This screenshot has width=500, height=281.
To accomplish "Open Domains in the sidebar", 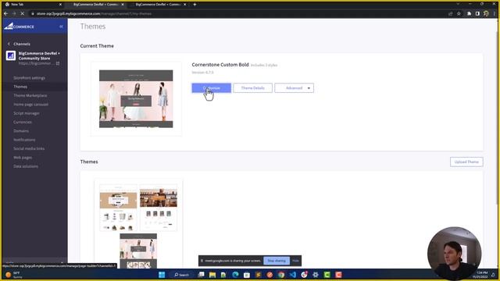I will tap(21, 131).
